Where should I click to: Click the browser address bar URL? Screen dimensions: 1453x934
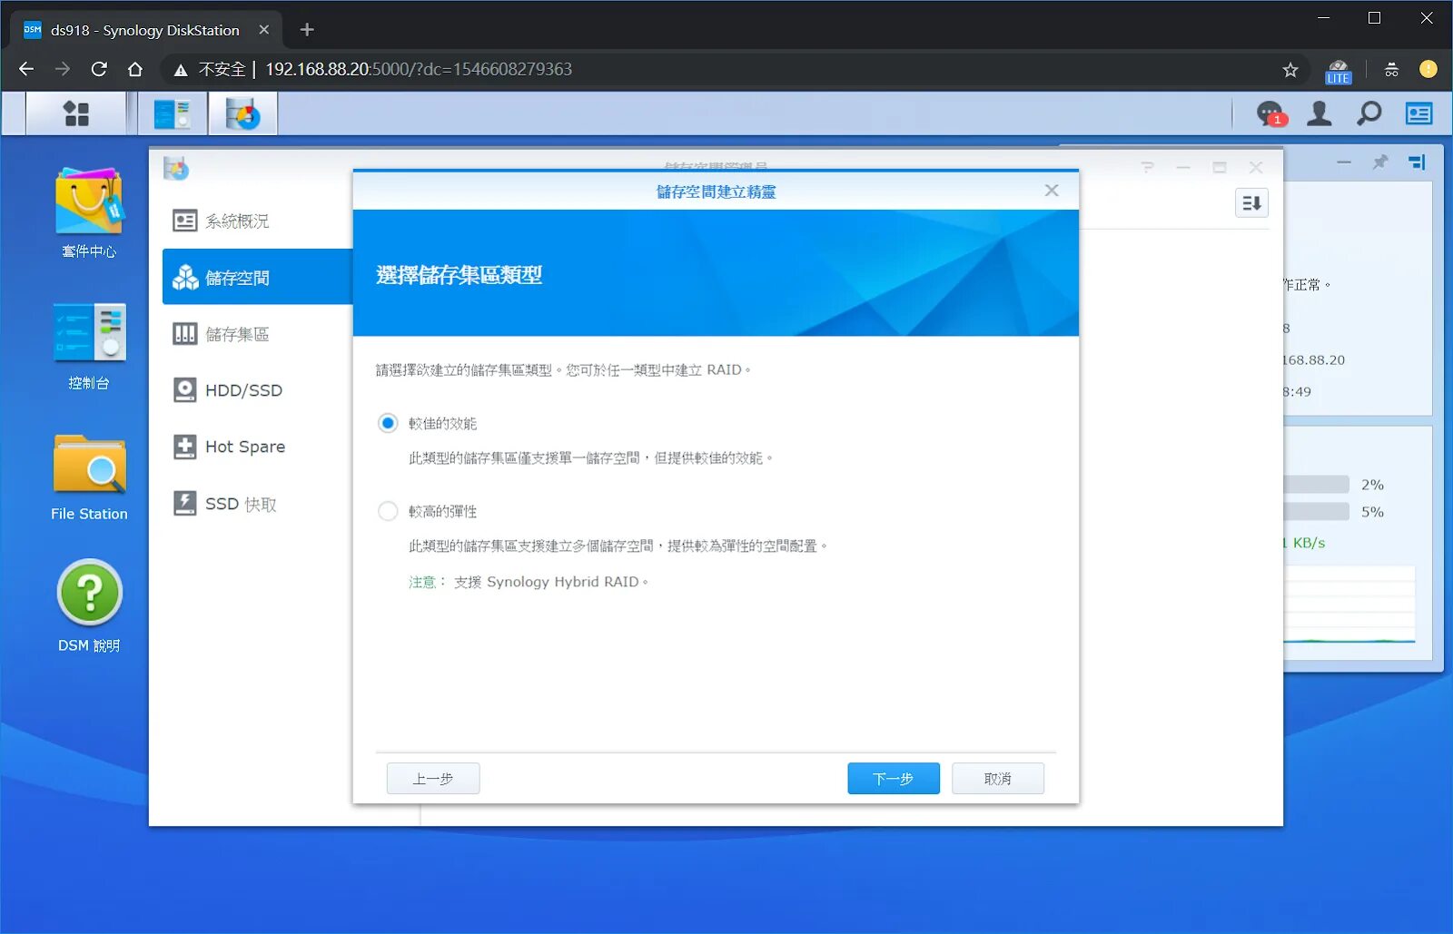[419, 69]
